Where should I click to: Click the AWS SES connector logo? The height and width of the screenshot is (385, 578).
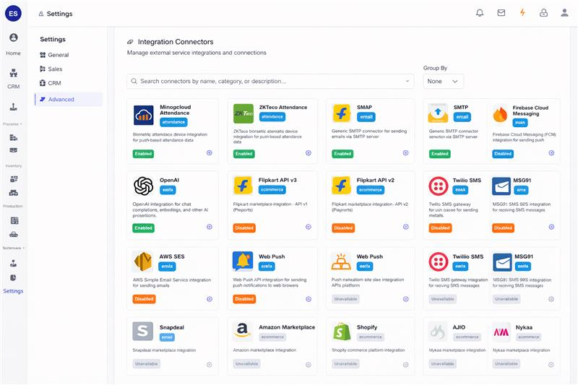click(x=142, y=261)
